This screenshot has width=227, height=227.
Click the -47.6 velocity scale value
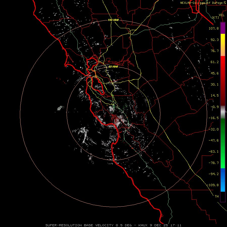coord(214,140)
